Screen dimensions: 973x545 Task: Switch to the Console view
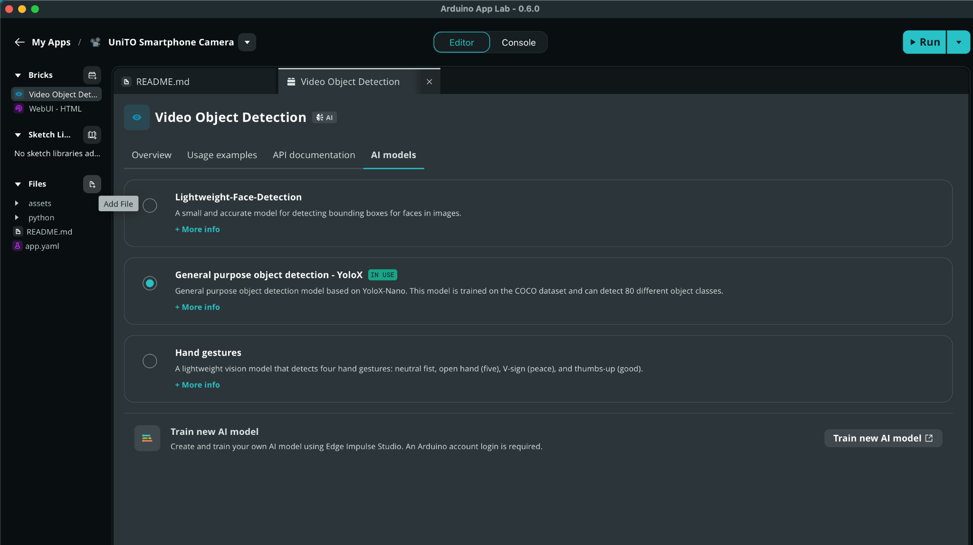(518, 42)
